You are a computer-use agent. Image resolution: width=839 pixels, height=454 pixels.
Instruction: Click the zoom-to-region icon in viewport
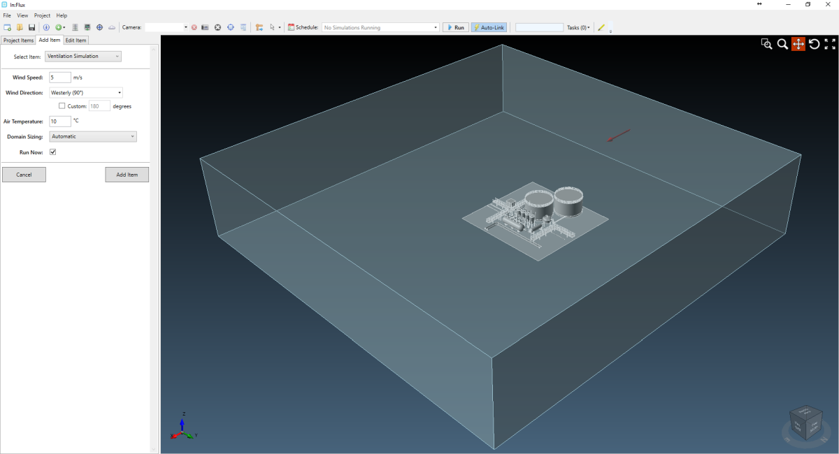tap(767, 44)
